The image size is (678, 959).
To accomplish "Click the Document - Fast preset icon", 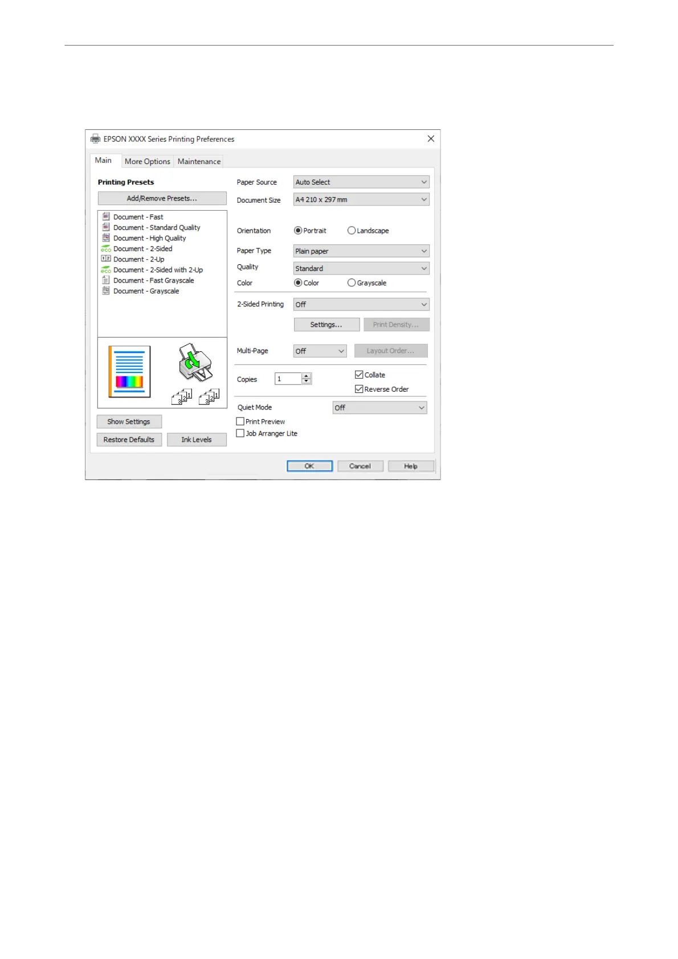I will (x=106, y=216).
